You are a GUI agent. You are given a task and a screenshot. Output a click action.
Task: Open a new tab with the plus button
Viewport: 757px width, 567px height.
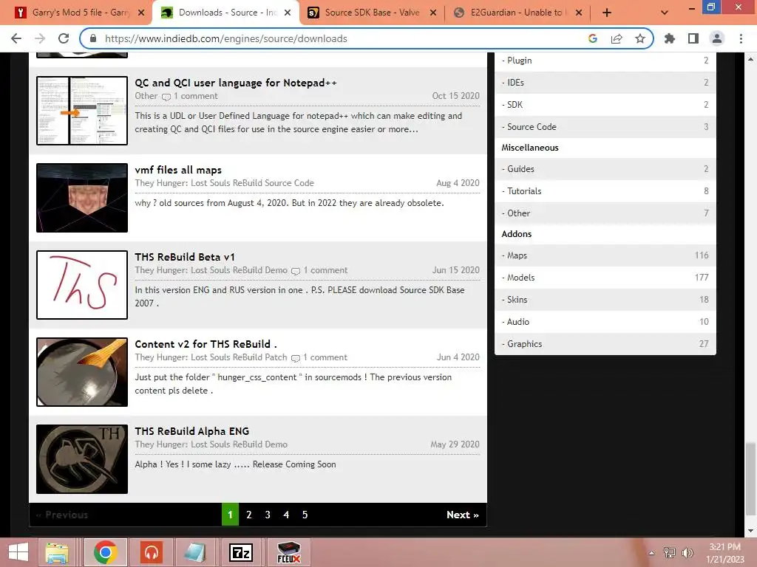tap(607, 13)
